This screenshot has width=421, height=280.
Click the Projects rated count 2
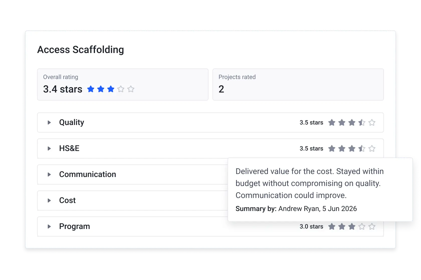pyautogui.click(x=221, y=89)
